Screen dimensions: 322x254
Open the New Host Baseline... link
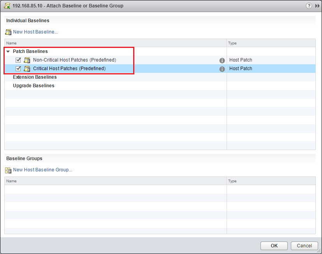click(x=35, y=32)
